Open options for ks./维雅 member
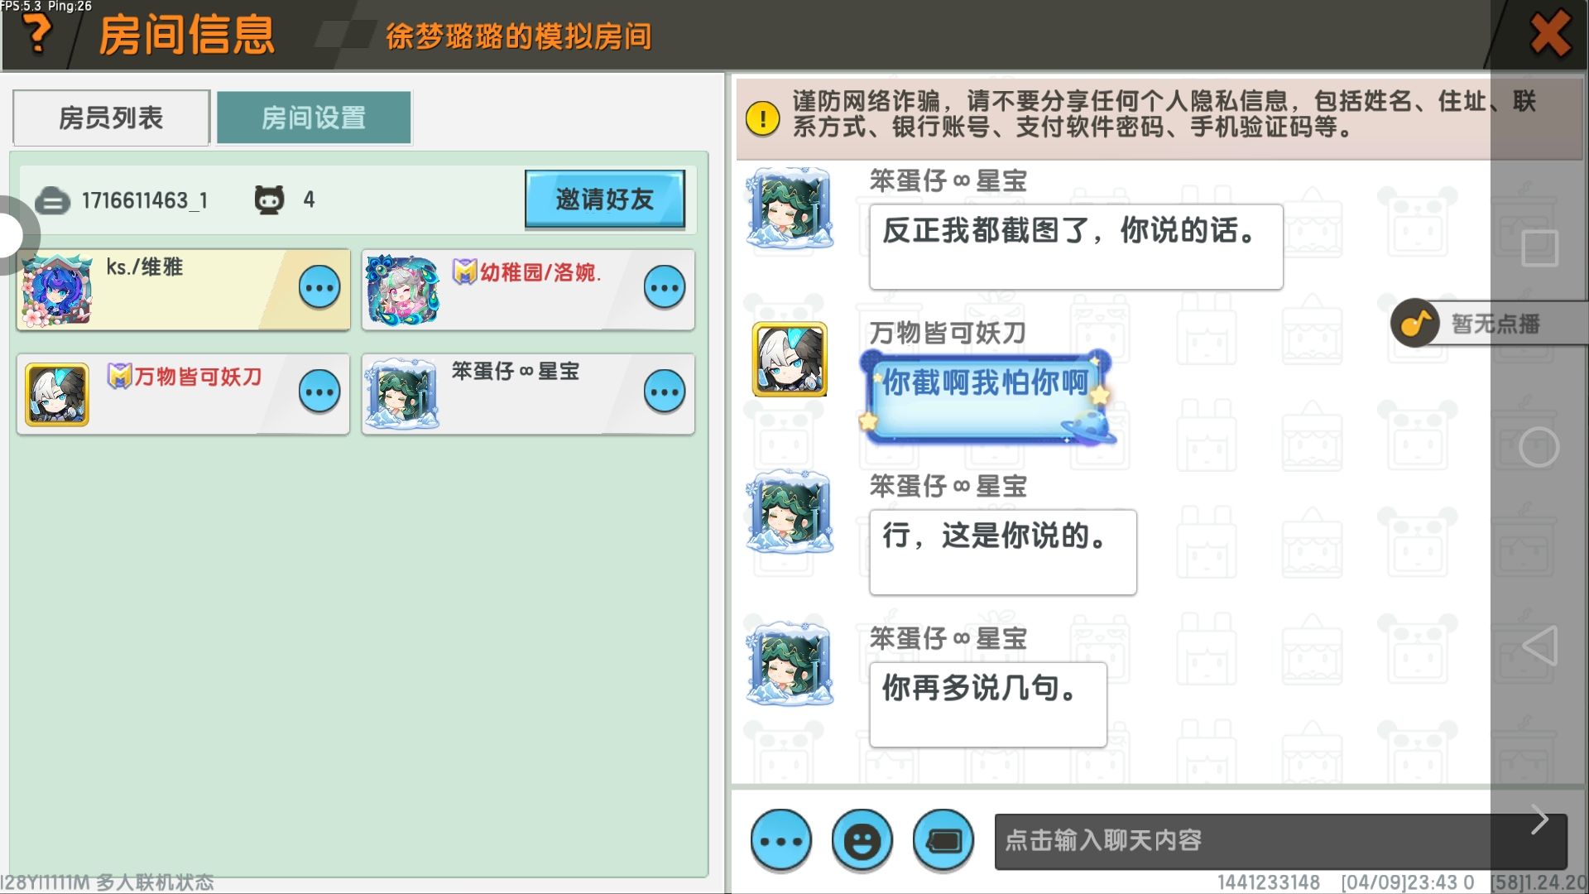1589x894 pixels. point(319,288)
